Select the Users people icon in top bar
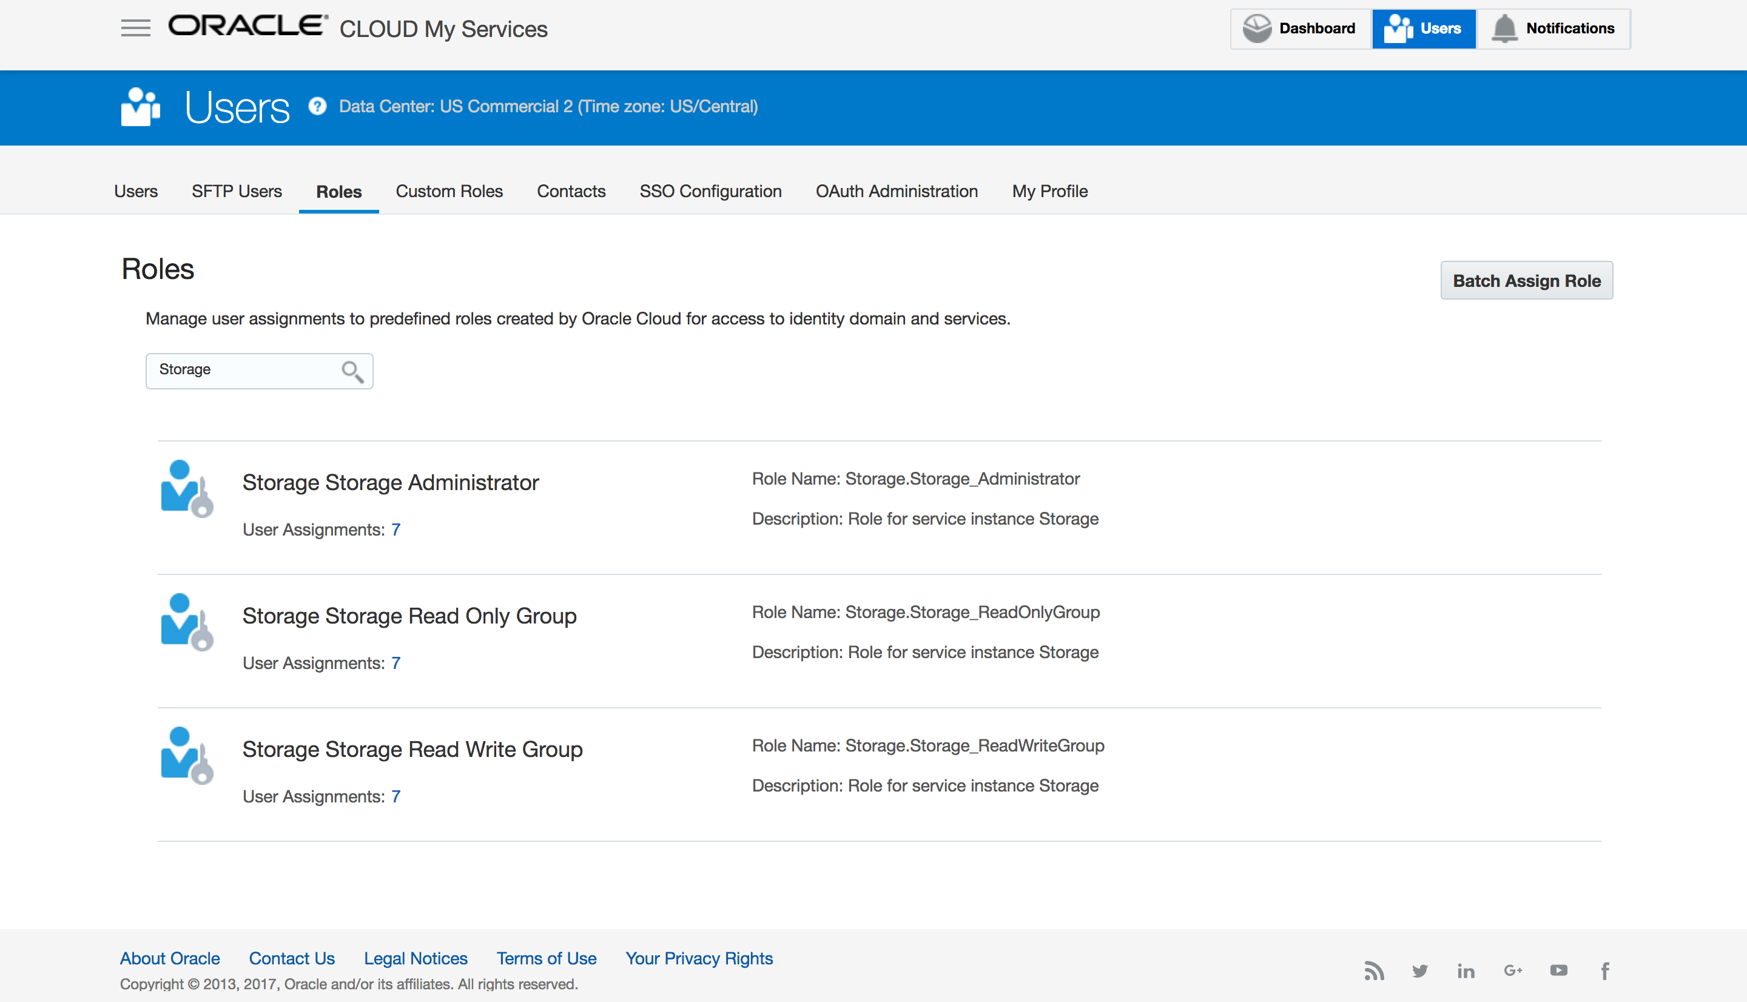This screenshot has width=1747, height=1002. 1398,29
